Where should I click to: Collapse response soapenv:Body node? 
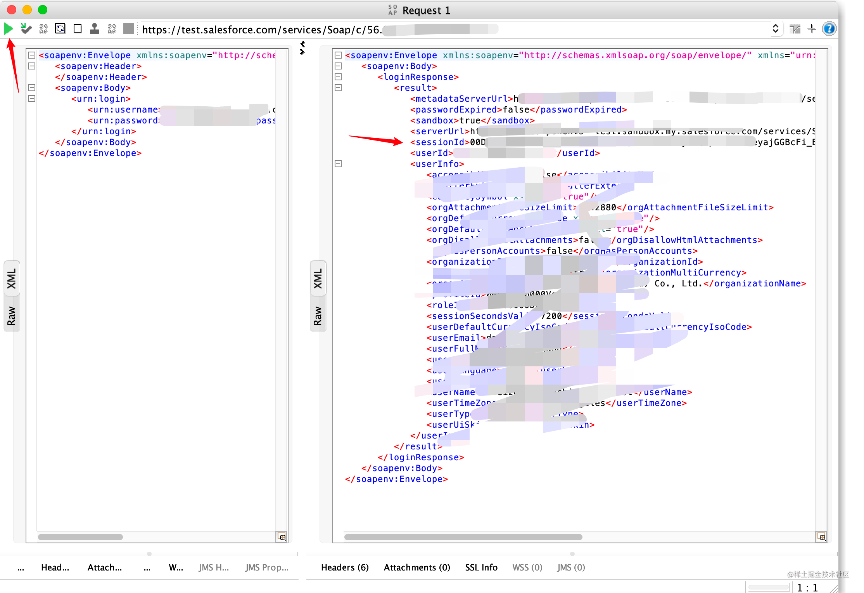point(338,66)
